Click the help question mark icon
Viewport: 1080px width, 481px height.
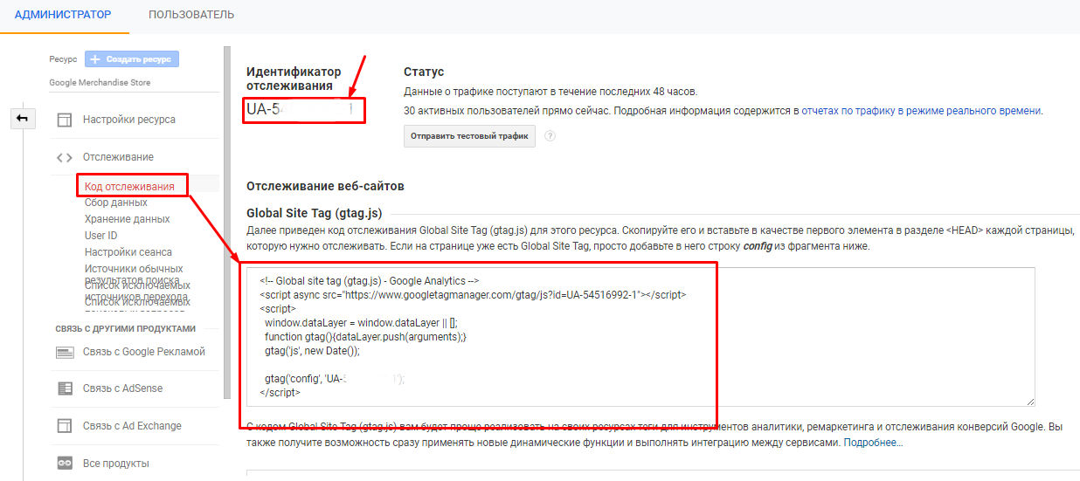(550, 136)
